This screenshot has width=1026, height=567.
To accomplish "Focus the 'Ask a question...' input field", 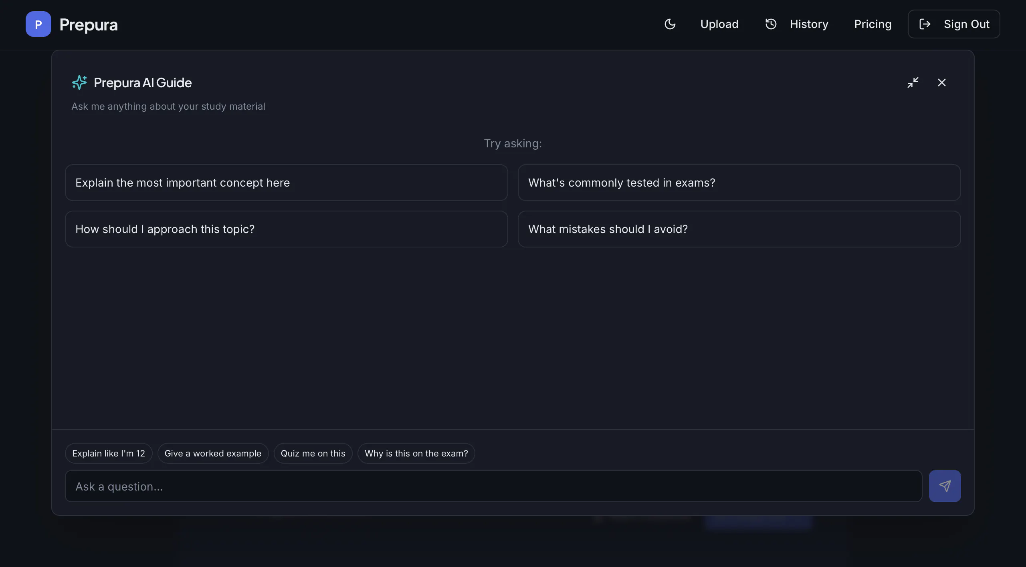I will click(x=494, y=486).
